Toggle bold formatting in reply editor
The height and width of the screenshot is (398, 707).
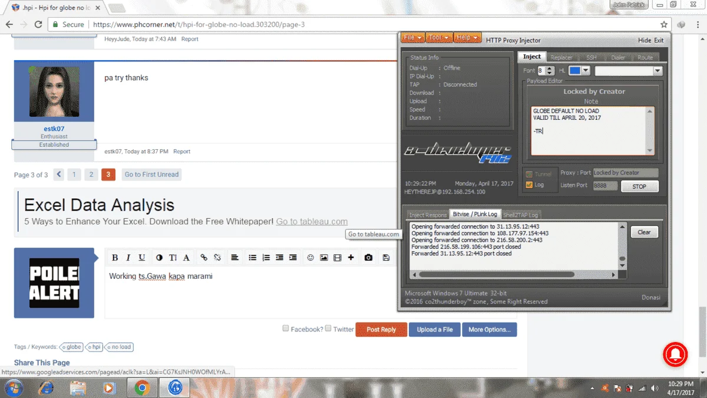click(115, 258)
